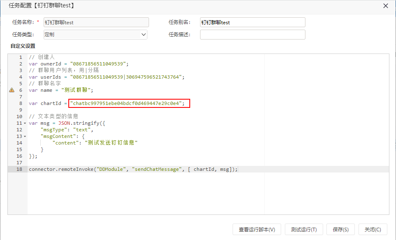This screenshot has width=396, height=240.
Task: Click the warning icon on line 6
Action: click(x=12, y=90)
